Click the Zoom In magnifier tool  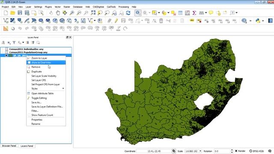72,13
